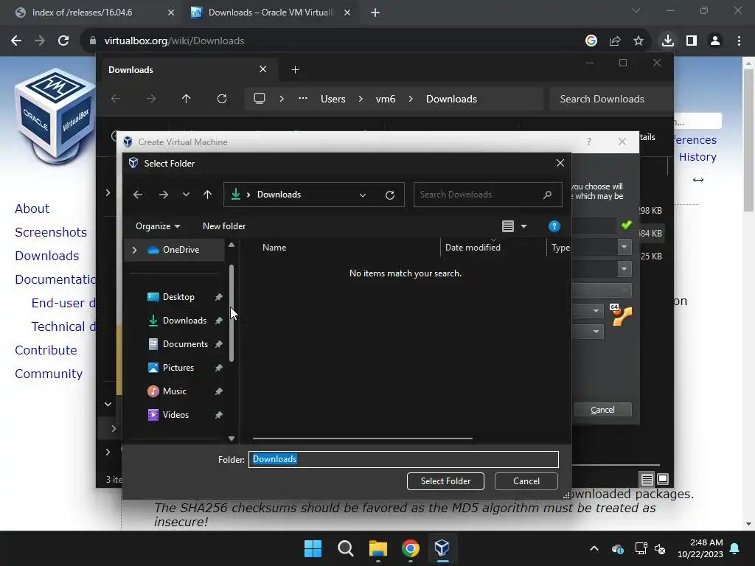Refresh the File Explorer Downloads window
Viewport: 755px width, 566px height.
click(221, 99)
